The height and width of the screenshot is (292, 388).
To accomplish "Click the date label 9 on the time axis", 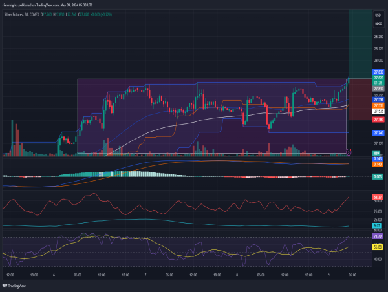I will click(329, 275).
